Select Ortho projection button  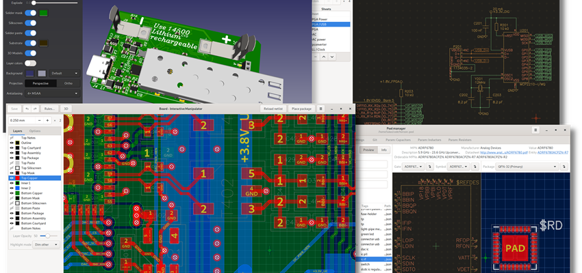coord(68,83)
